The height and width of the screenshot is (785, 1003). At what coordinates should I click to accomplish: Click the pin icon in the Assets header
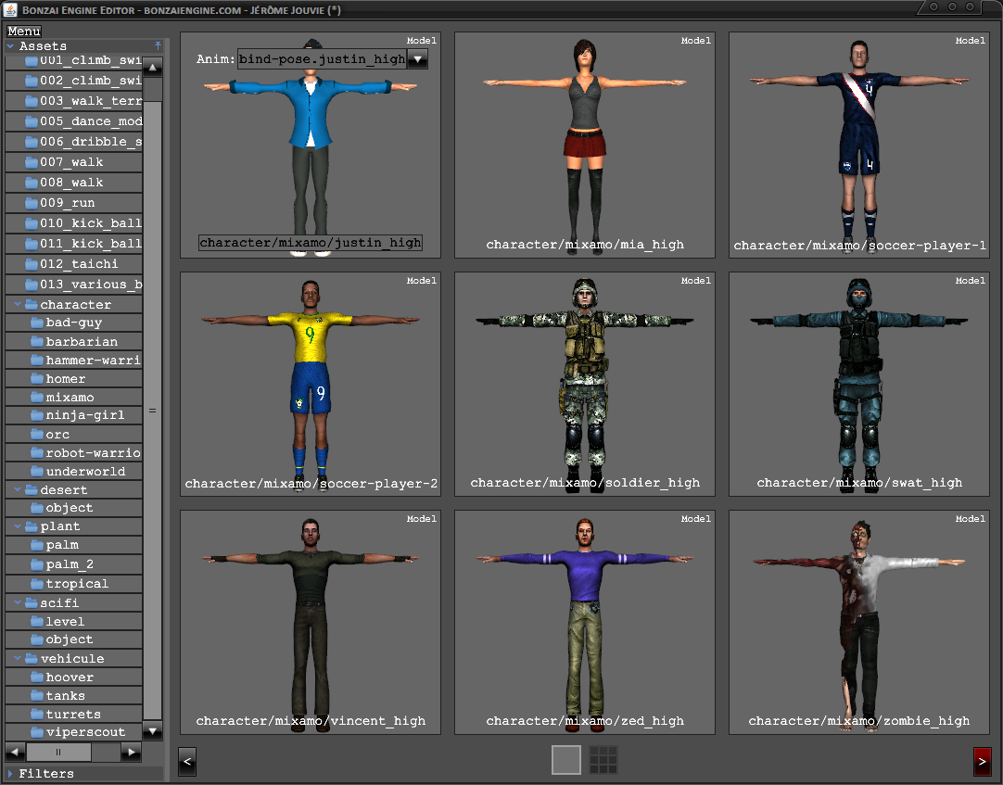(158, 45)
